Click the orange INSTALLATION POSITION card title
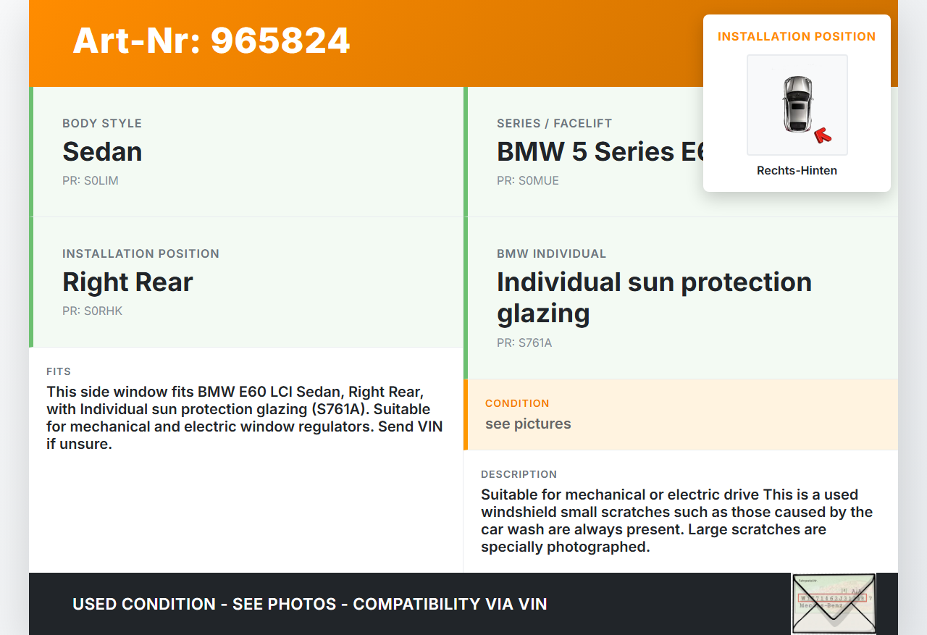Image resolution: width=927 pixels, height=635 pixels. [x=797, y=36]
